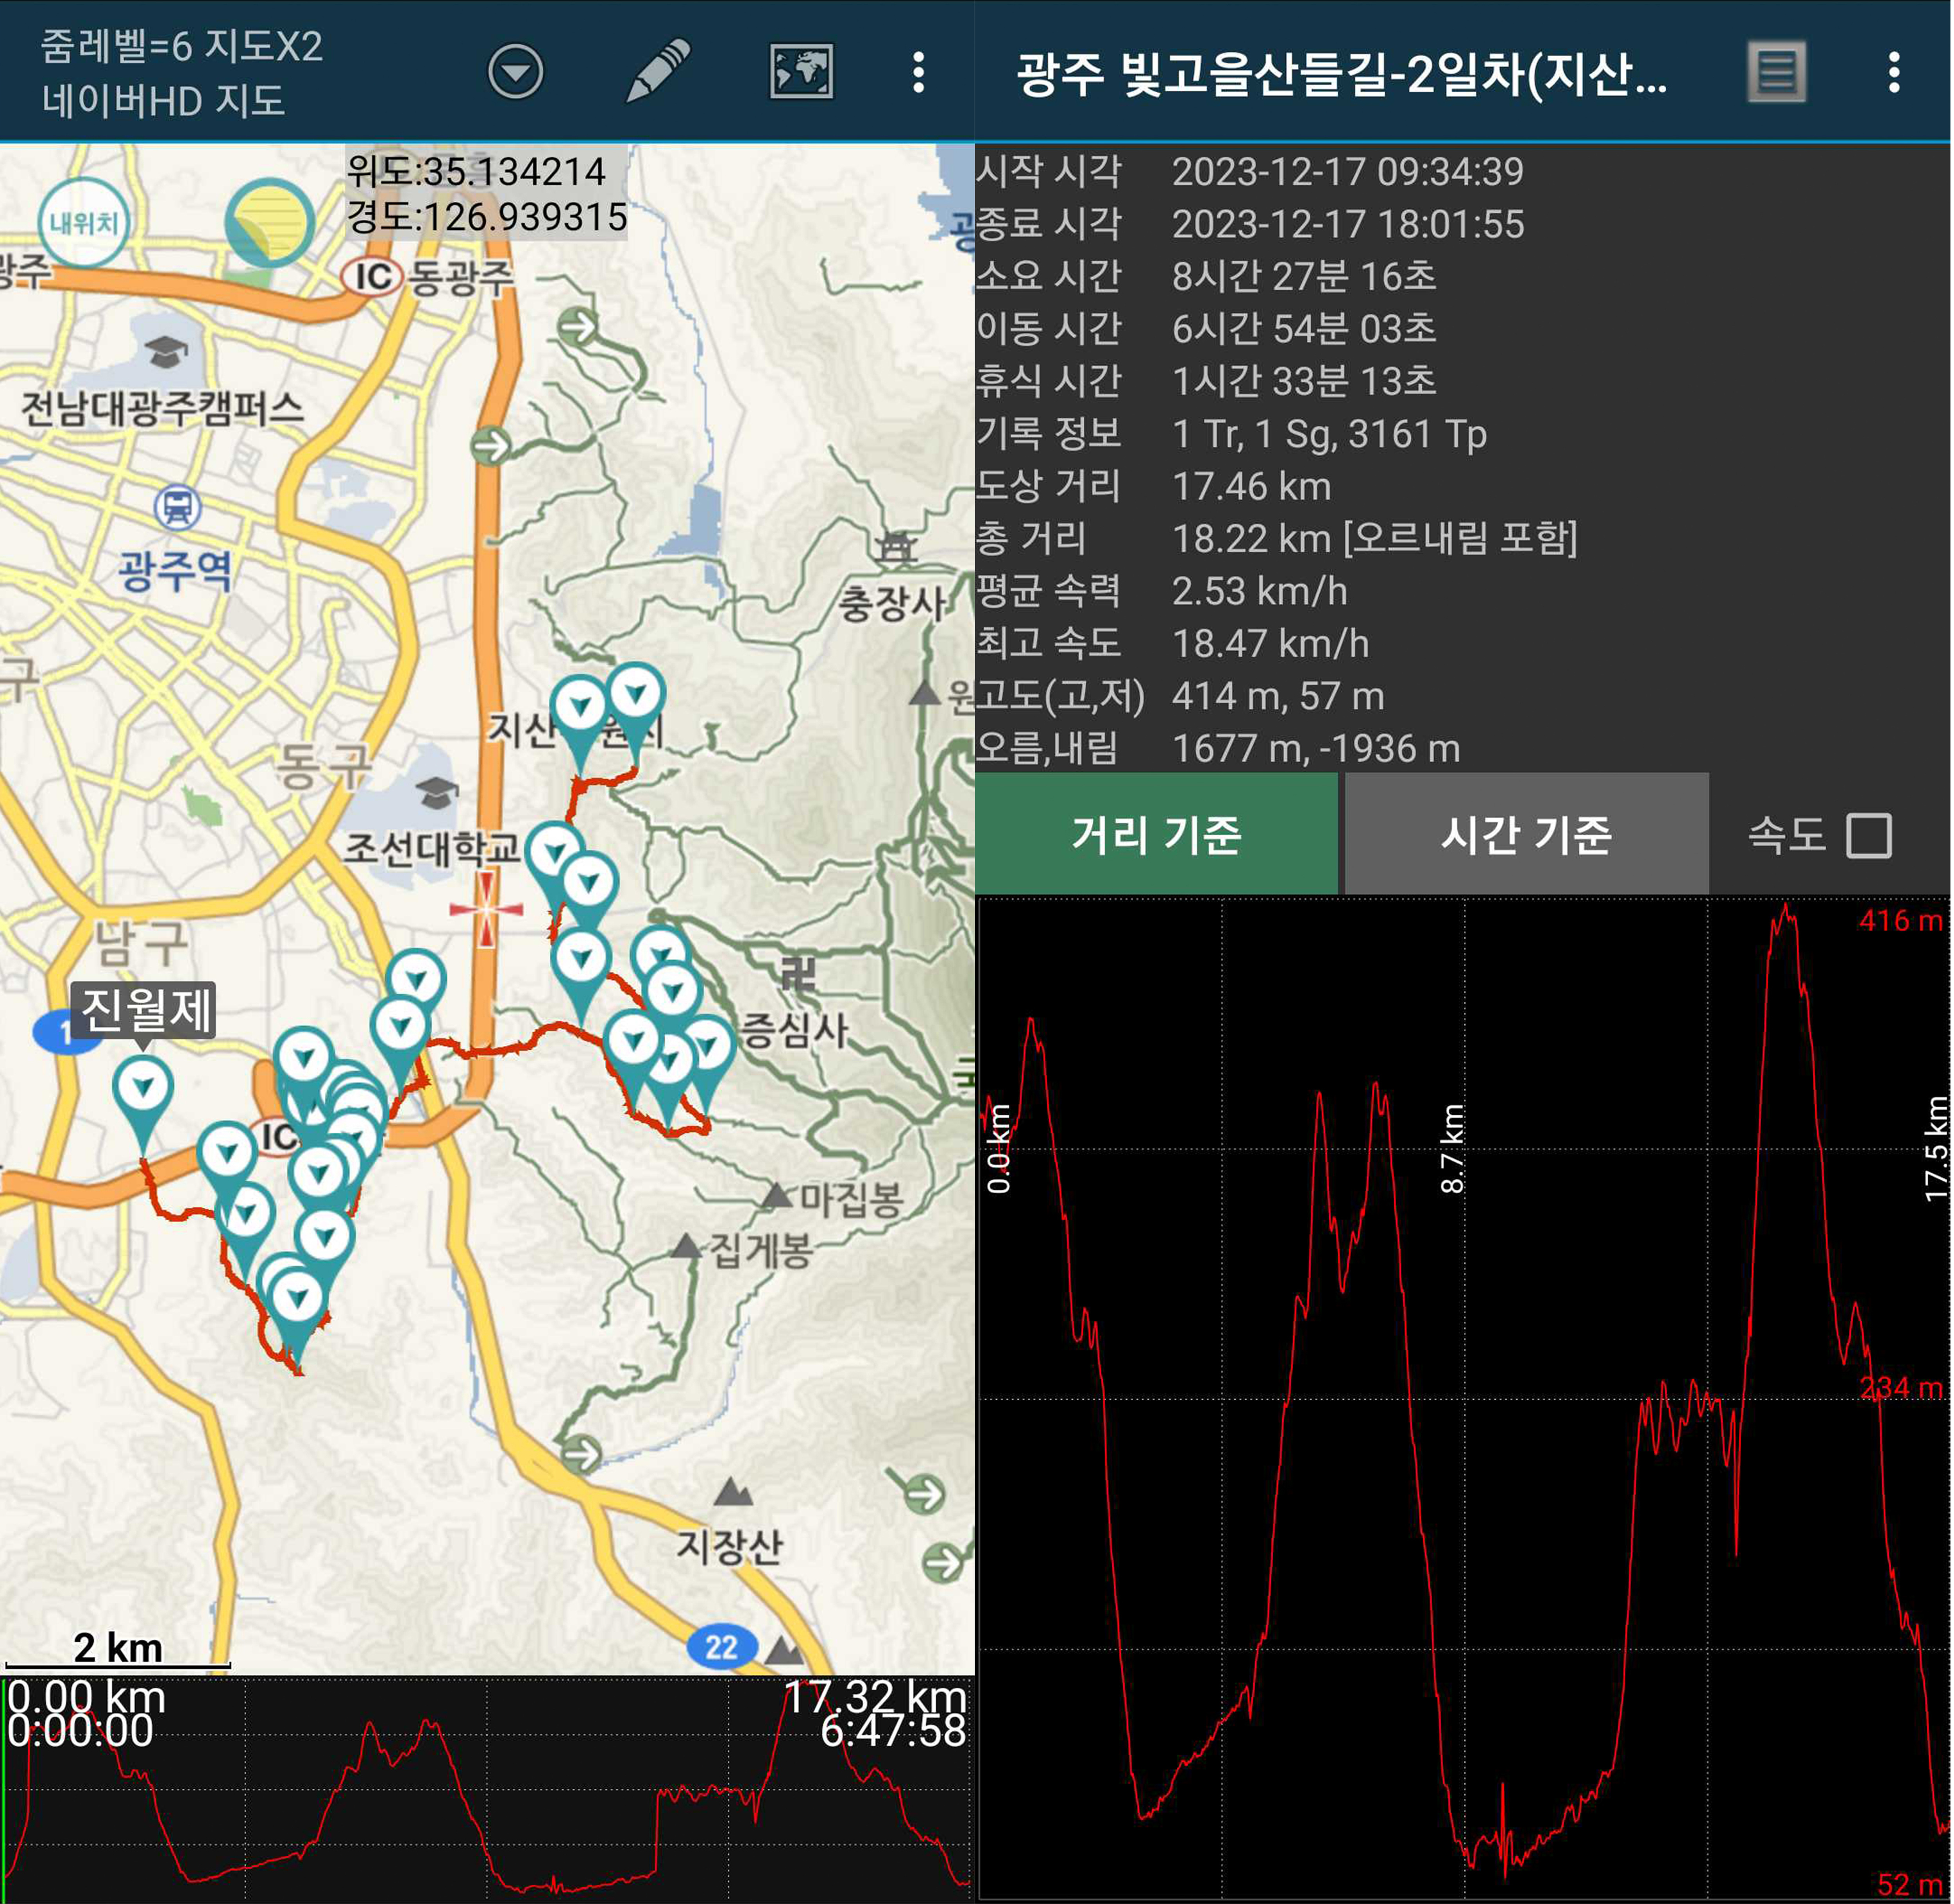Image resolution: width=1954 pixels, height=1904 pixels.
Task: Tap the 종료 시각 18:01:55 value
Action: point(1348,224)
